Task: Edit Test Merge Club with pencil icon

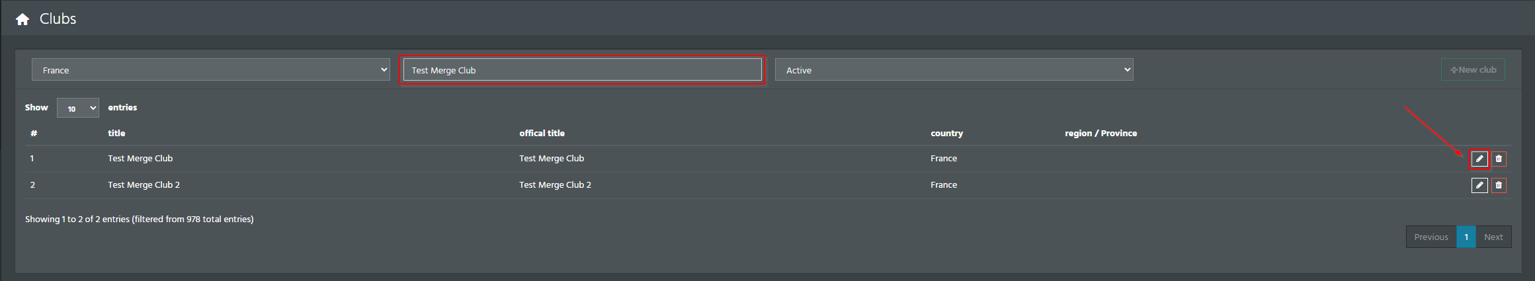Action: [x=1479, y=159]
